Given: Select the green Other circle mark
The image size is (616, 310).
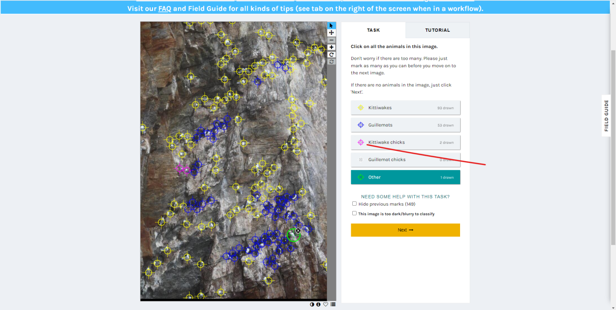Looking at the screenshot, I should [293, 236].
